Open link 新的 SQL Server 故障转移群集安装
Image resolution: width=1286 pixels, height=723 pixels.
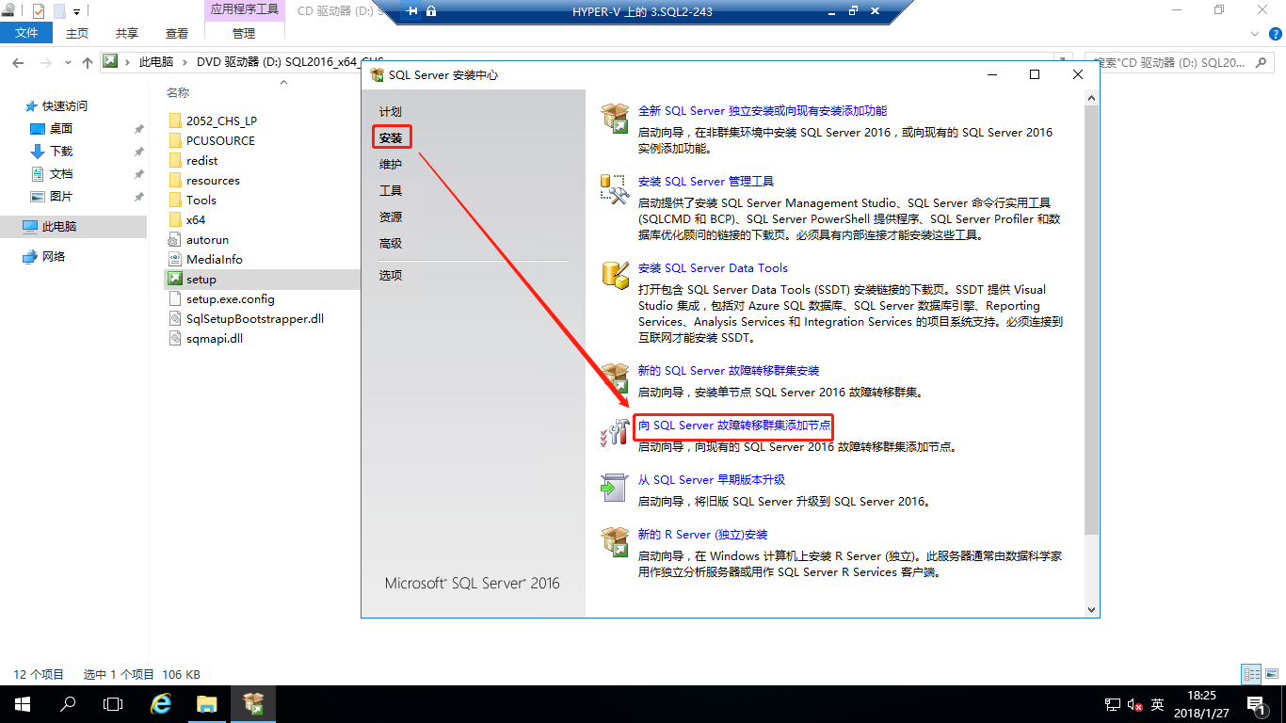[729, 371]
